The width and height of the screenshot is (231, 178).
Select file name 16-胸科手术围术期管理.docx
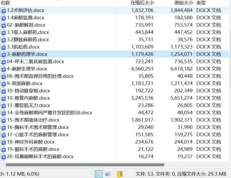(38, 127)
